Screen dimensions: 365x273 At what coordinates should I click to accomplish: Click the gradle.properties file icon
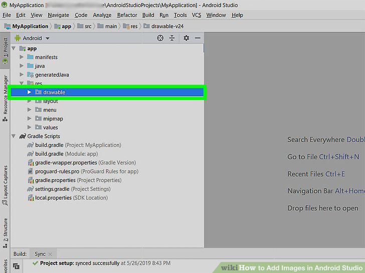[31, 180]
